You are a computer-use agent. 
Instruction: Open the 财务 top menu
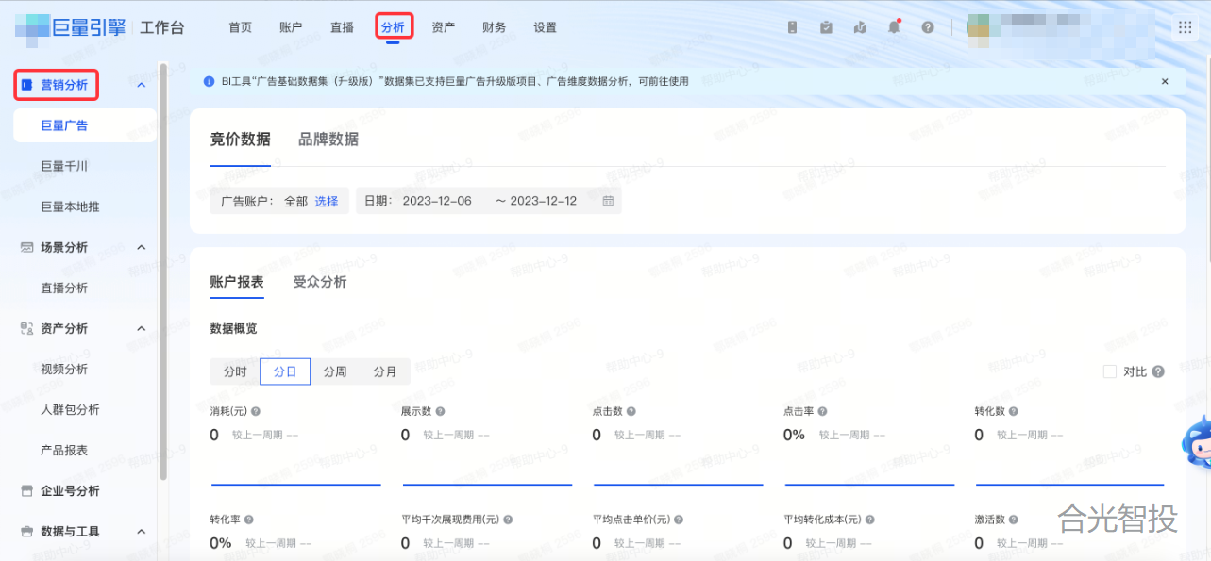[x=494, y=27]
